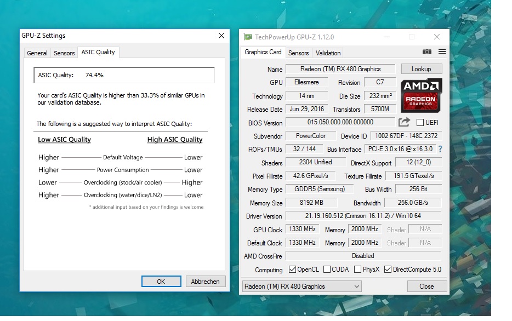Viewport: 512px width, 321px height.
Task: Close the GPU-Z Settings dialog with X
Action: click(221, 36)
